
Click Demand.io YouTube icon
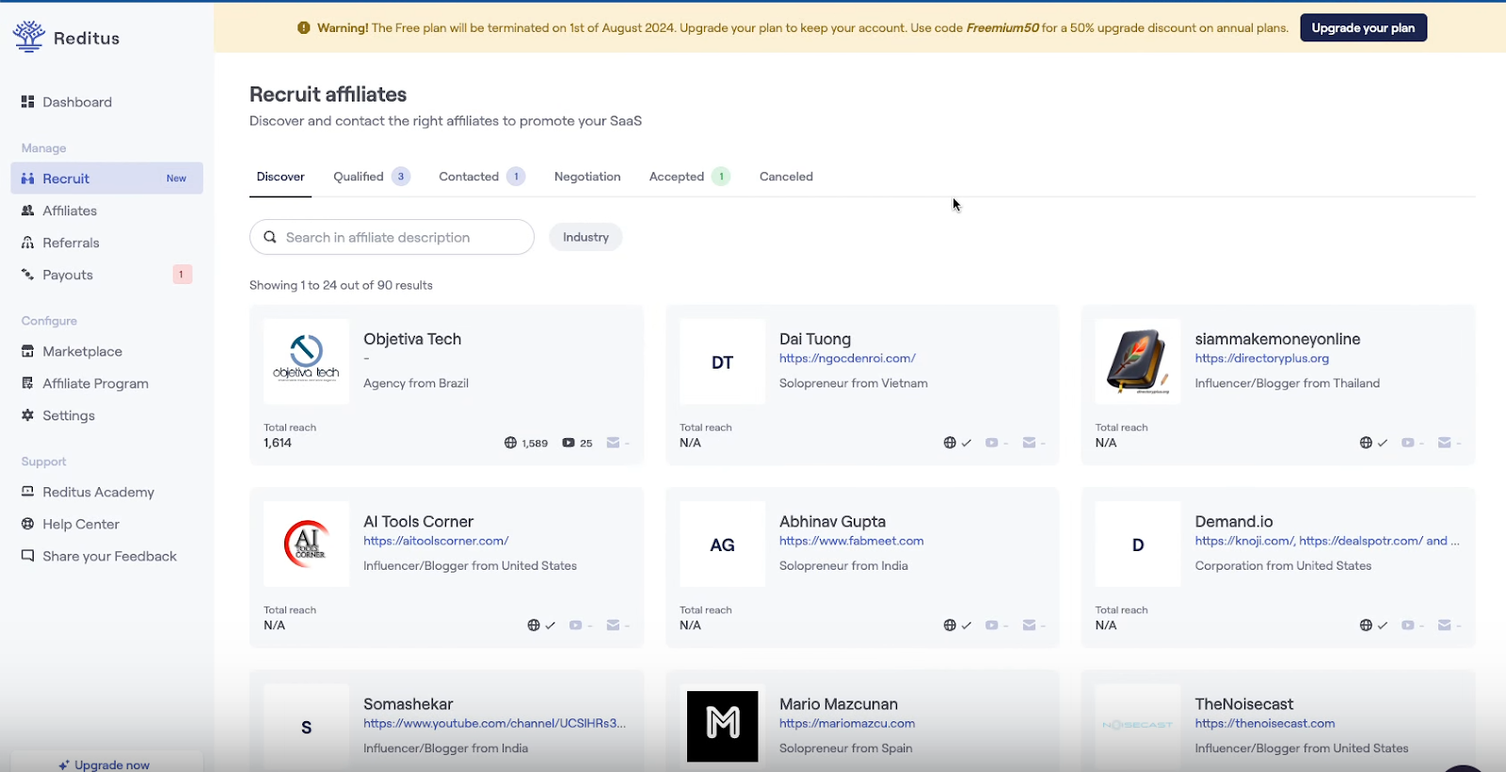(x=1407, y=625)
